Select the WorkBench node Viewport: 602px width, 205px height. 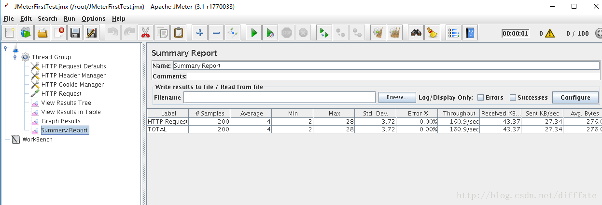(x=37, y=139)
